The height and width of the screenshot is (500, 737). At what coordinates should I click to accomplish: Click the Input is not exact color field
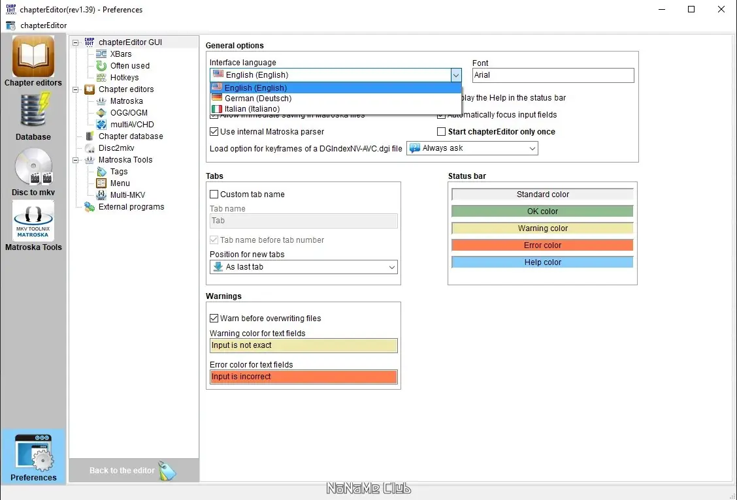coord(303,345)
